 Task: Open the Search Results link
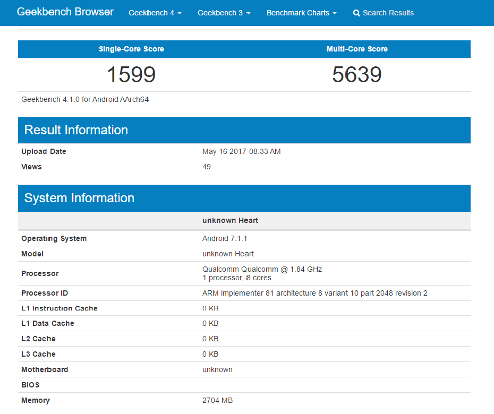(384, 13)
